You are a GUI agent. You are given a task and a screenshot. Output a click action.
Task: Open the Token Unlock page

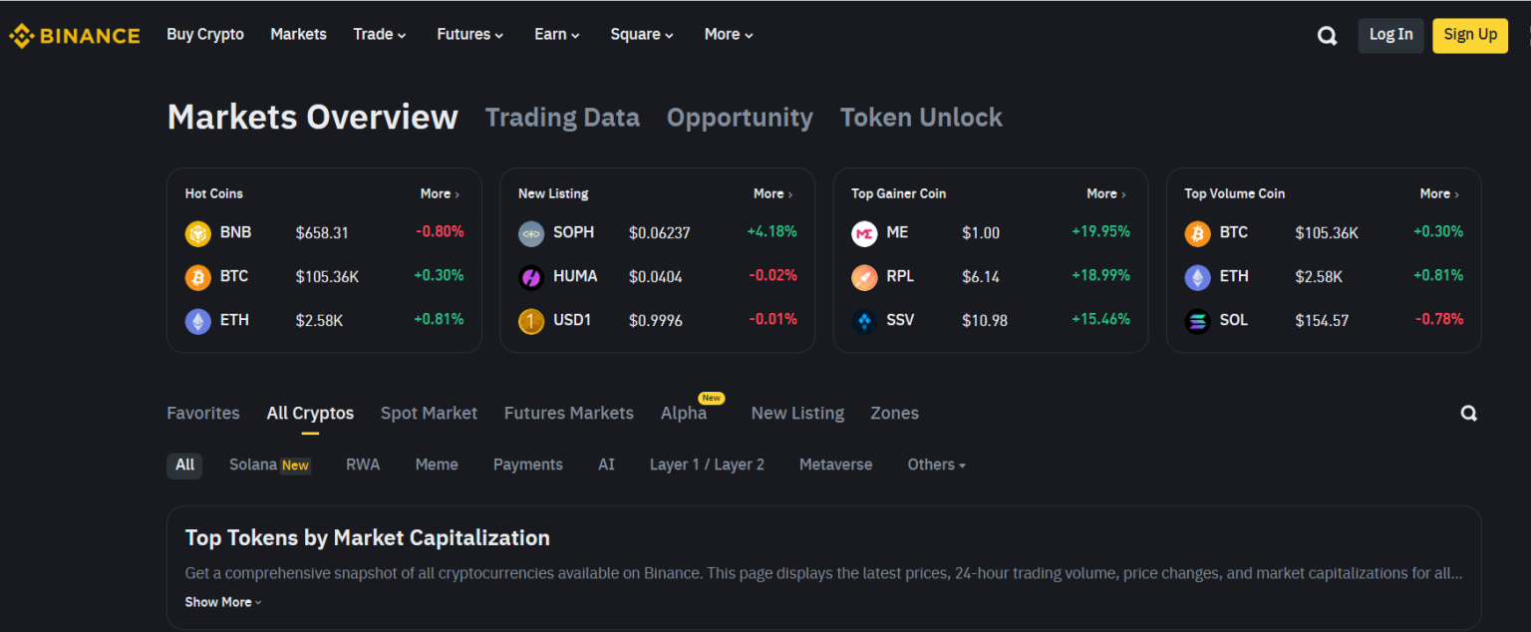click(x=921, y=117)
